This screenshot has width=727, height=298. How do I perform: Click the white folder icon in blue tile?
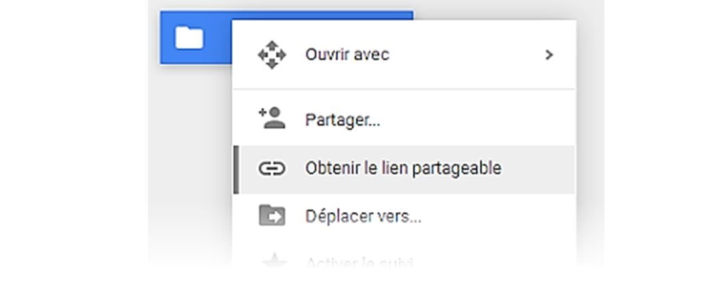coord(189,37)
